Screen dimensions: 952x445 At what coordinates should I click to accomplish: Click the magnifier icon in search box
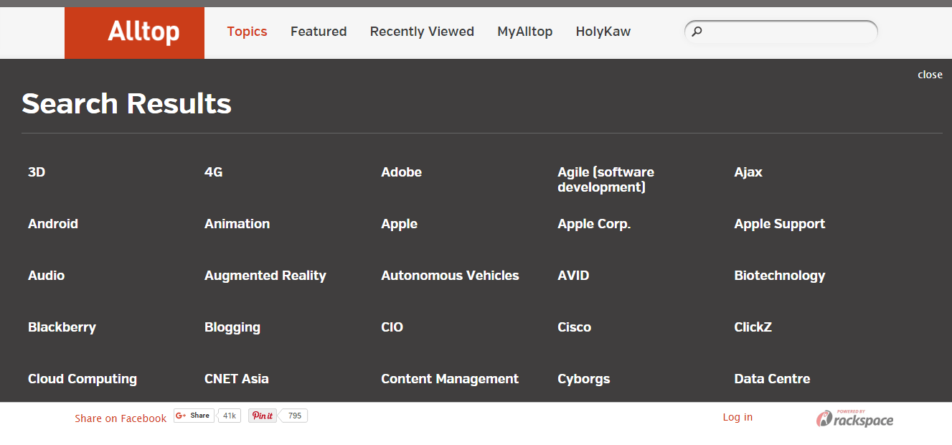click(697, 32)
